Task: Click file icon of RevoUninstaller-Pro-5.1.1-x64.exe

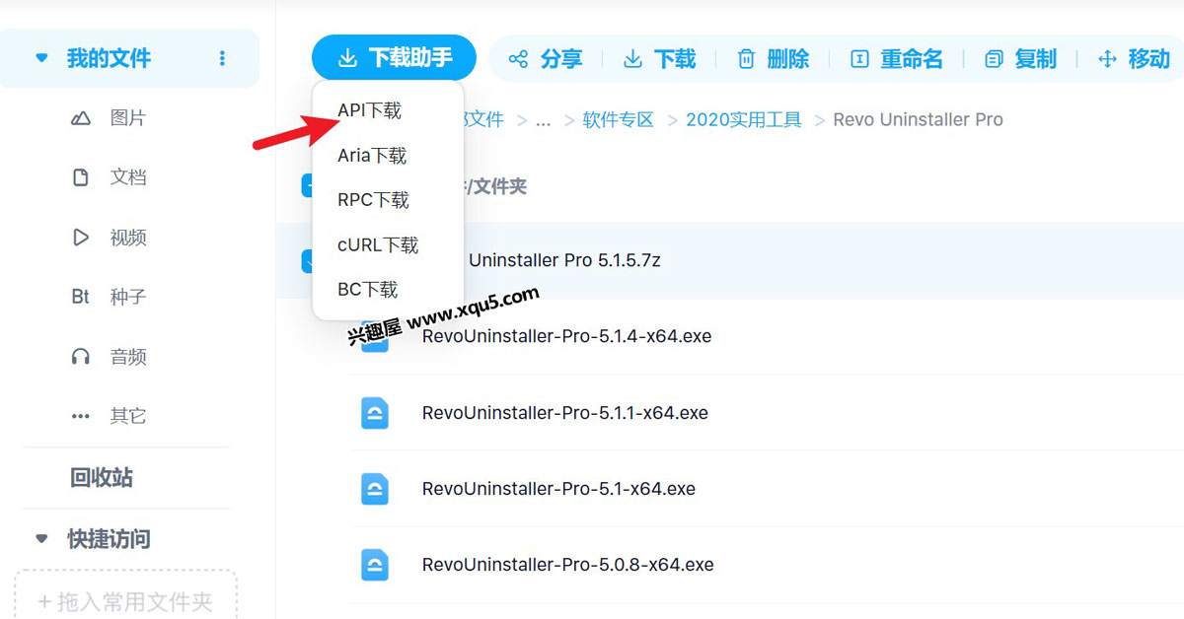Action: (x=374, y=412)
